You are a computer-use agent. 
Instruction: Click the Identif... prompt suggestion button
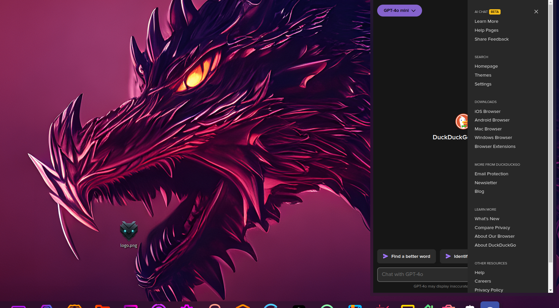(x=454, y=256)
